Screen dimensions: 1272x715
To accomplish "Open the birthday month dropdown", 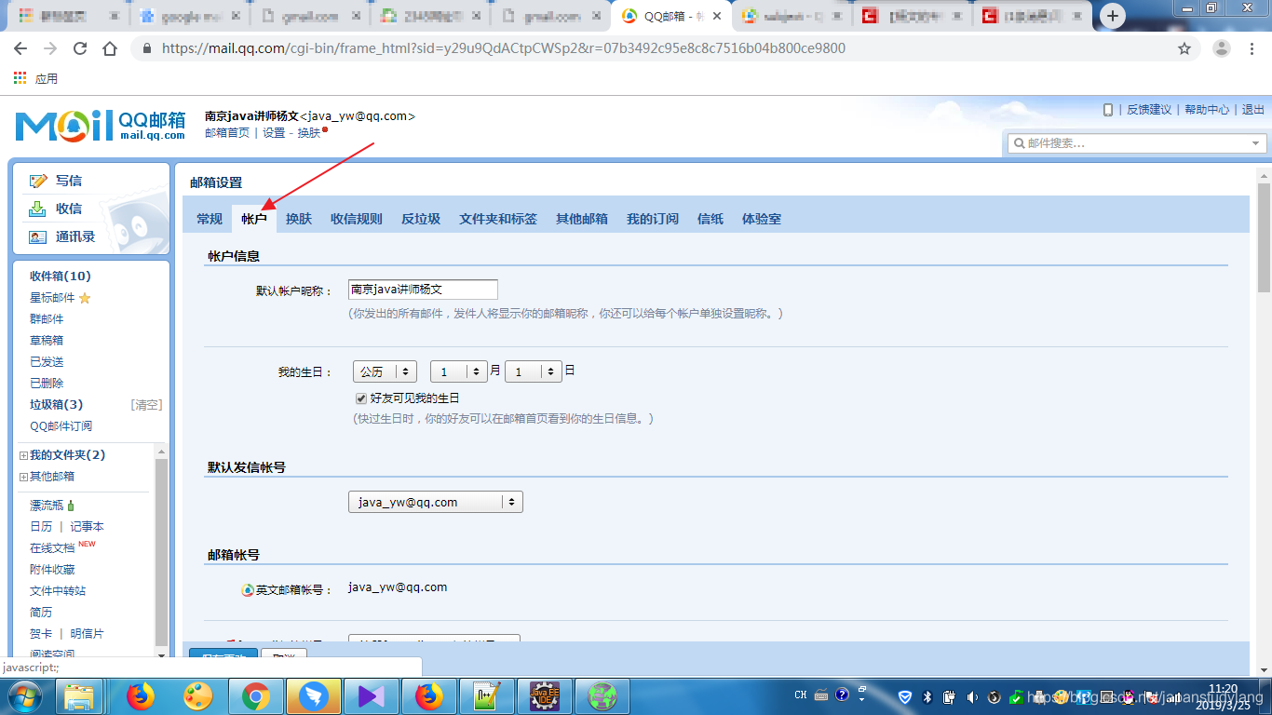I will pyautogui.click(x=459, y=371).
